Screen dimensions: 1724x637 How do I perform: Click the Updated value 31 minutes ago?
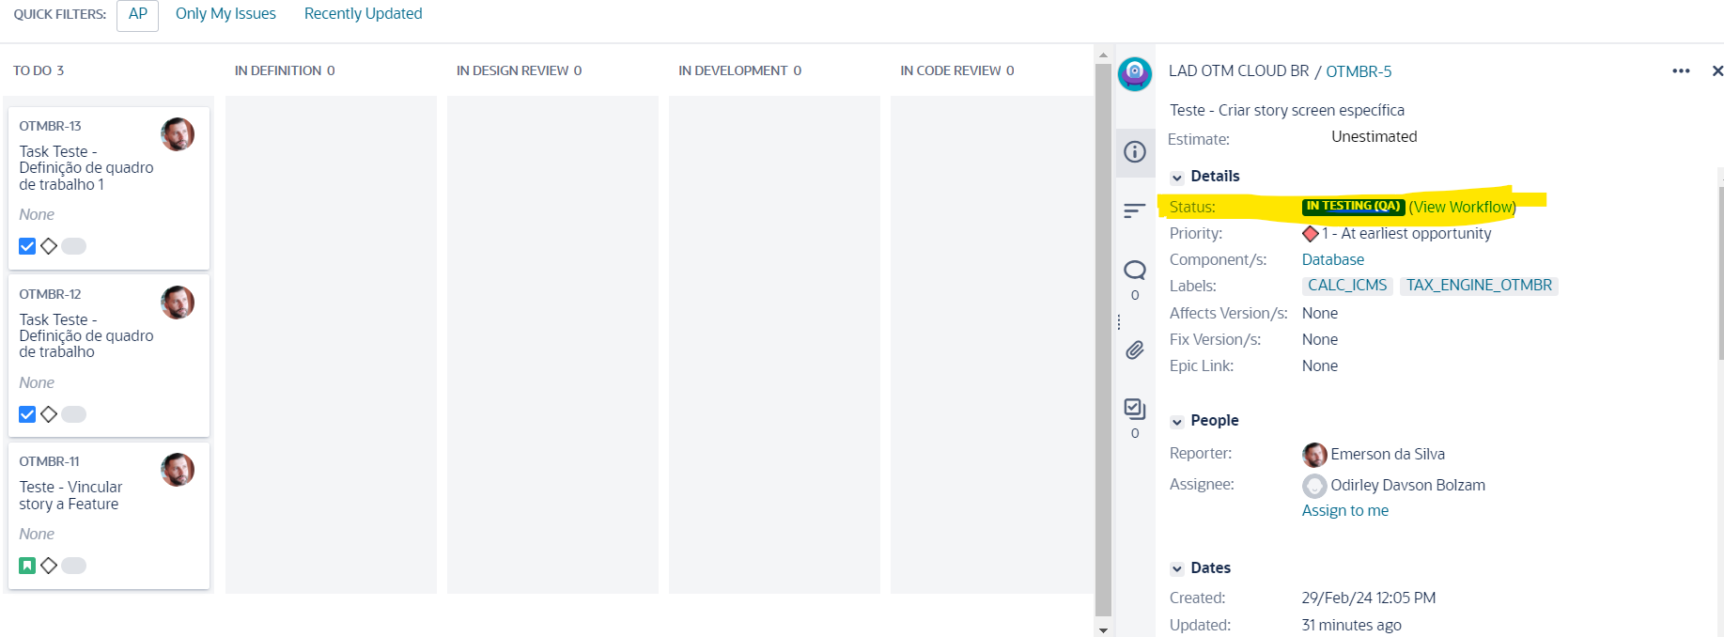[1351, 626]
